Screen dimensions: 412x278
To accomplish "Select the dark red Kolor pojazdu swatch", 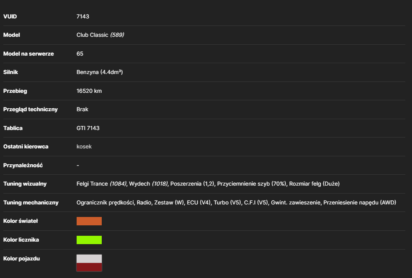I will 89,267.
